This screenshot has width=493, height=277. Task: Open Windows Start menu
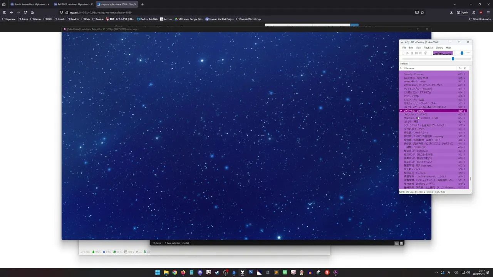pyautogui.click(x=158, y=272)
